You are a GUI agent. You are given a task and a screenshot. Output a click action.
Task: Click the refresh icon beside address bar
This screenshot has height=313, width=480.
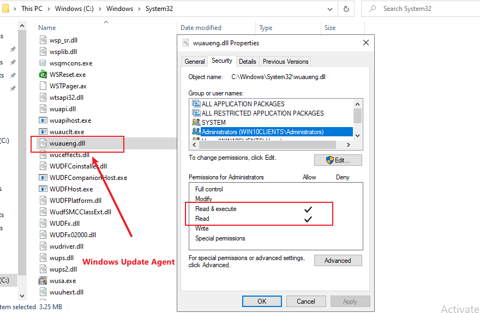[346, 9]
